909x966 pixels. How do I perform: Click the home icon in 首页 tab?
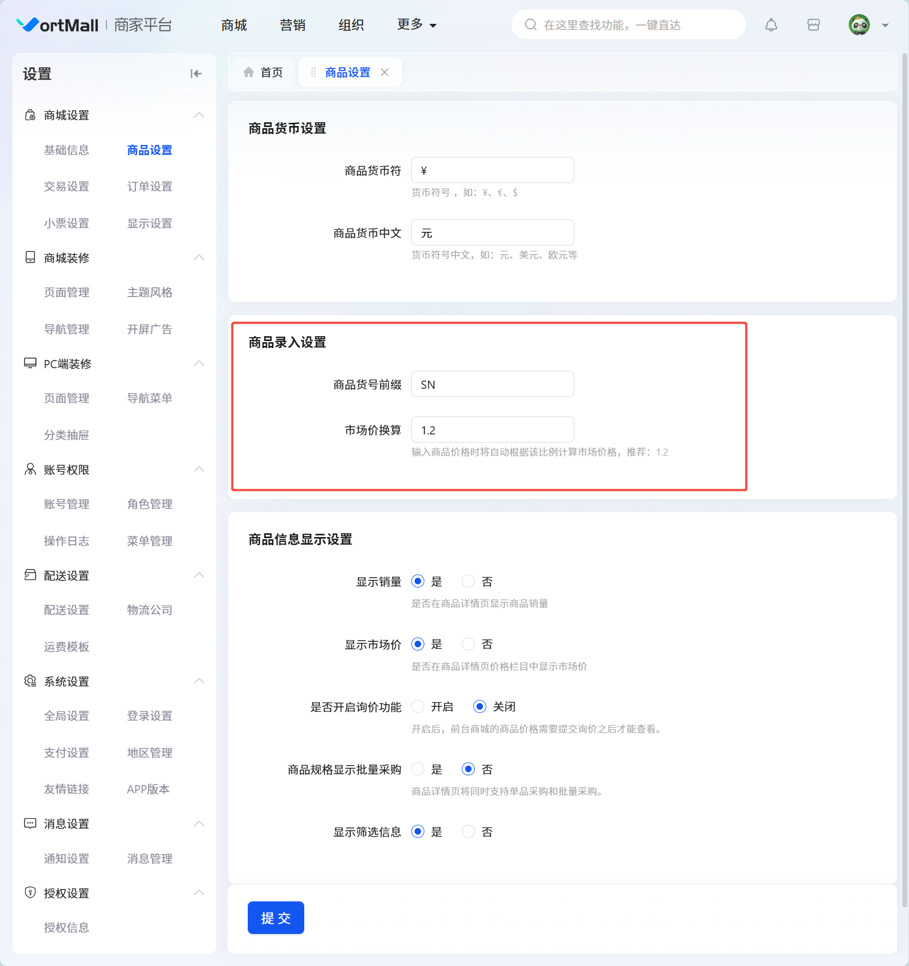coord(249,72)
